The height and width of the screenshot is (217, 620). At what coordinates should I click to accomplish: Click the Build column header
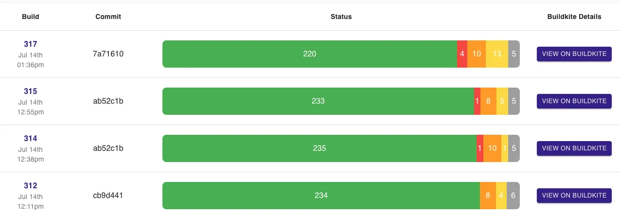point(31,17)
